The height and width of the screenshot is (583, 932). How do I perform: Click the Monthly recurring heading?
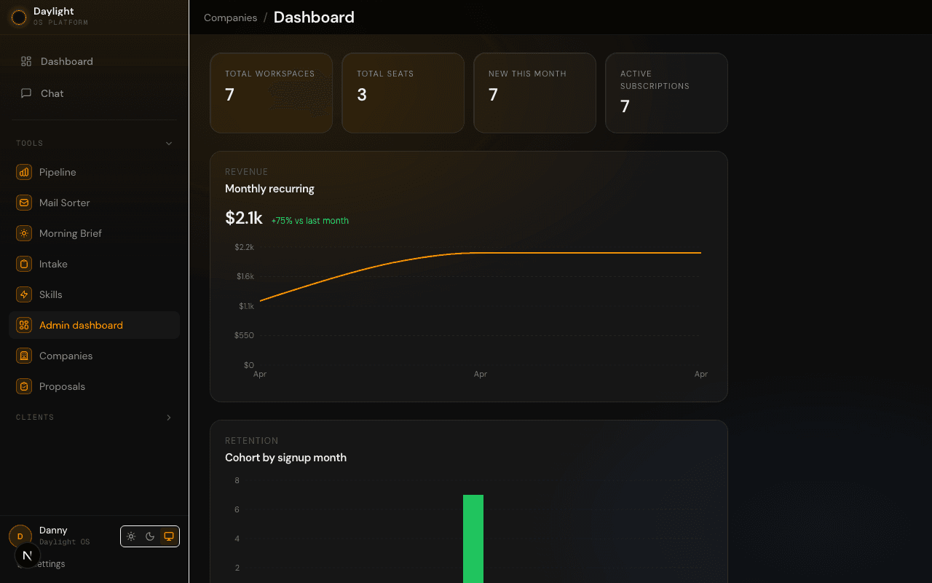tap(269, 189)
